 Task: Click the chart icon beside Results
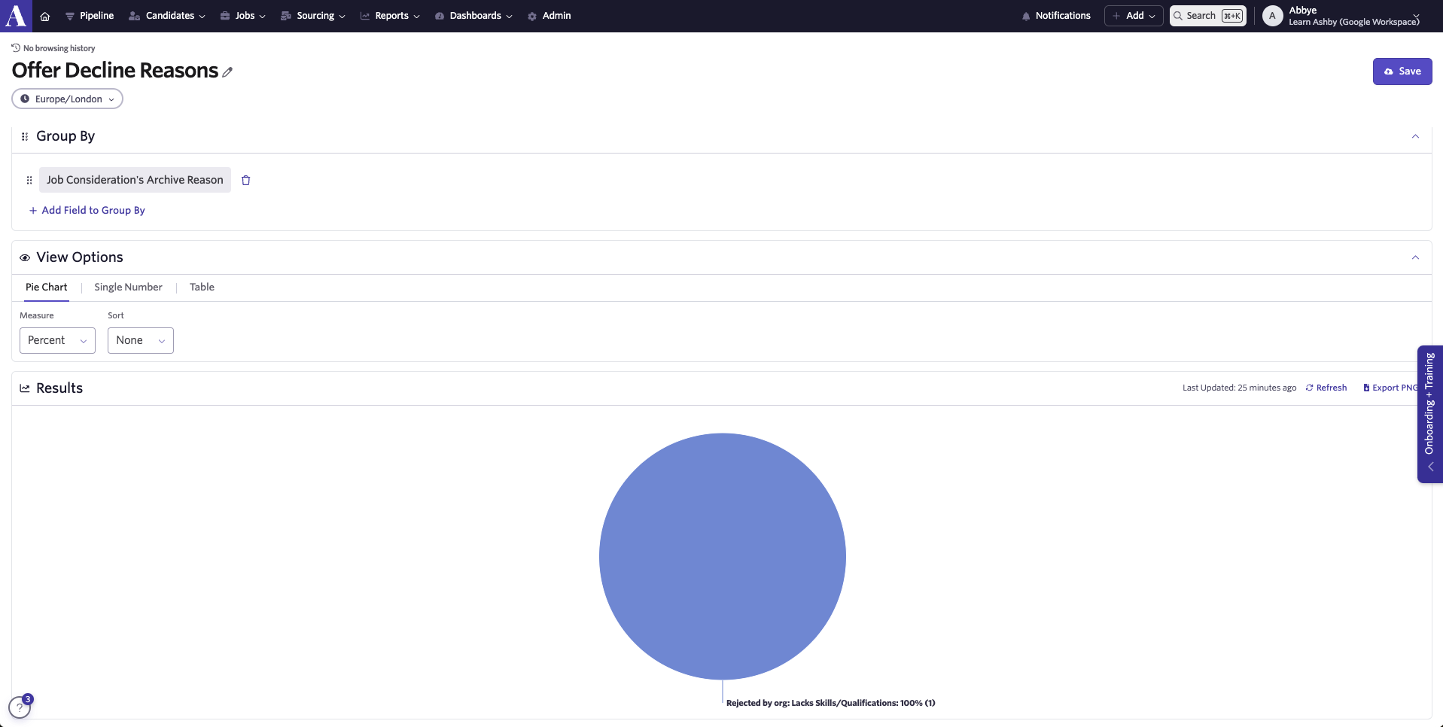[x=25, y=388]
